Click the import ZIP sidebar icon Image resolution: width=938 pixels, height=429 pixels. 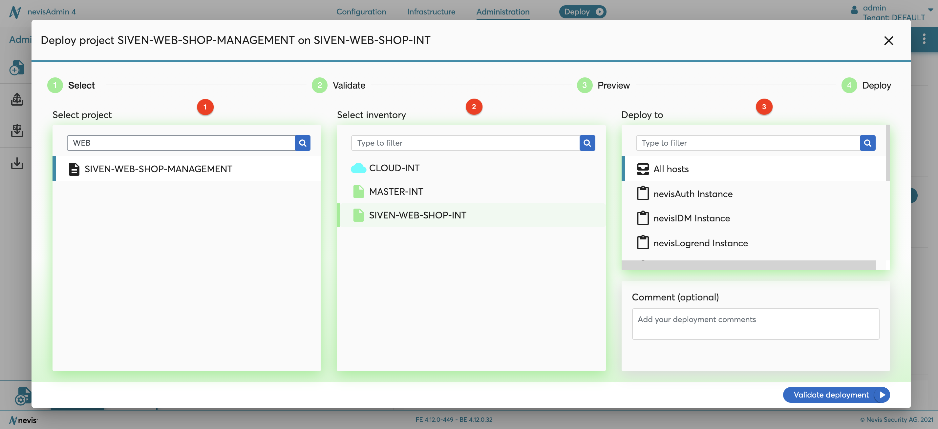click(x=17, y=99)
